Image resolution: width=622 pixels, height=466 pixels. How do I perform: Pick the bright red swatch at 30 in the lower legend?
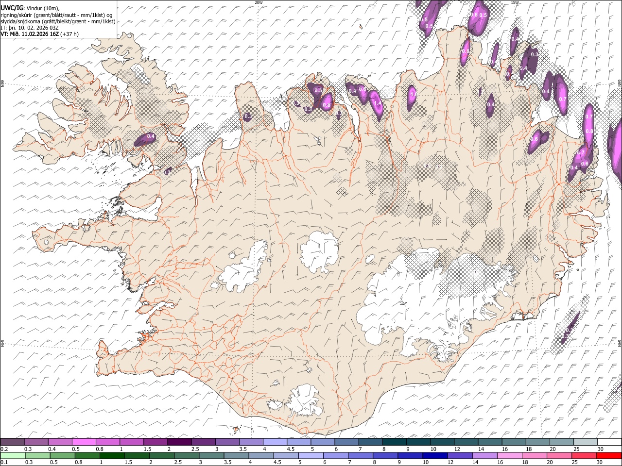608,456
